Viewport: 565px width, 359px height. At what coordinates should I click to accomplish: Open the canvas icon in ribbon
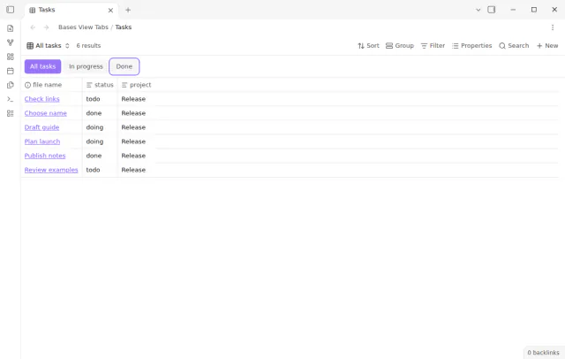click(x=10, y=57)
